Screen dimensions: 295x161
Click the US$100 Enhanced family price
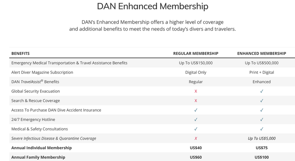pos(261,157)
